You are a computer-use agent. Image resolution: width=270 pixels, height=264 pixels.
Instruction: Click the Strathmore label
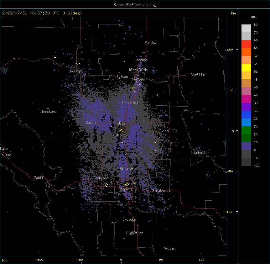[x=162, y=191]
